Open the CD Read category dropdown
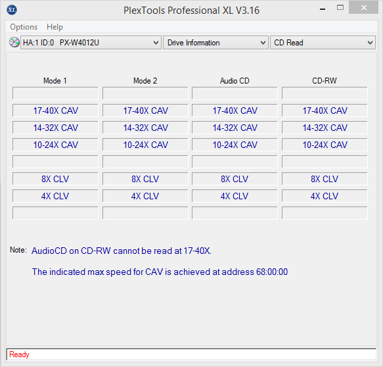 click(323, 43)
